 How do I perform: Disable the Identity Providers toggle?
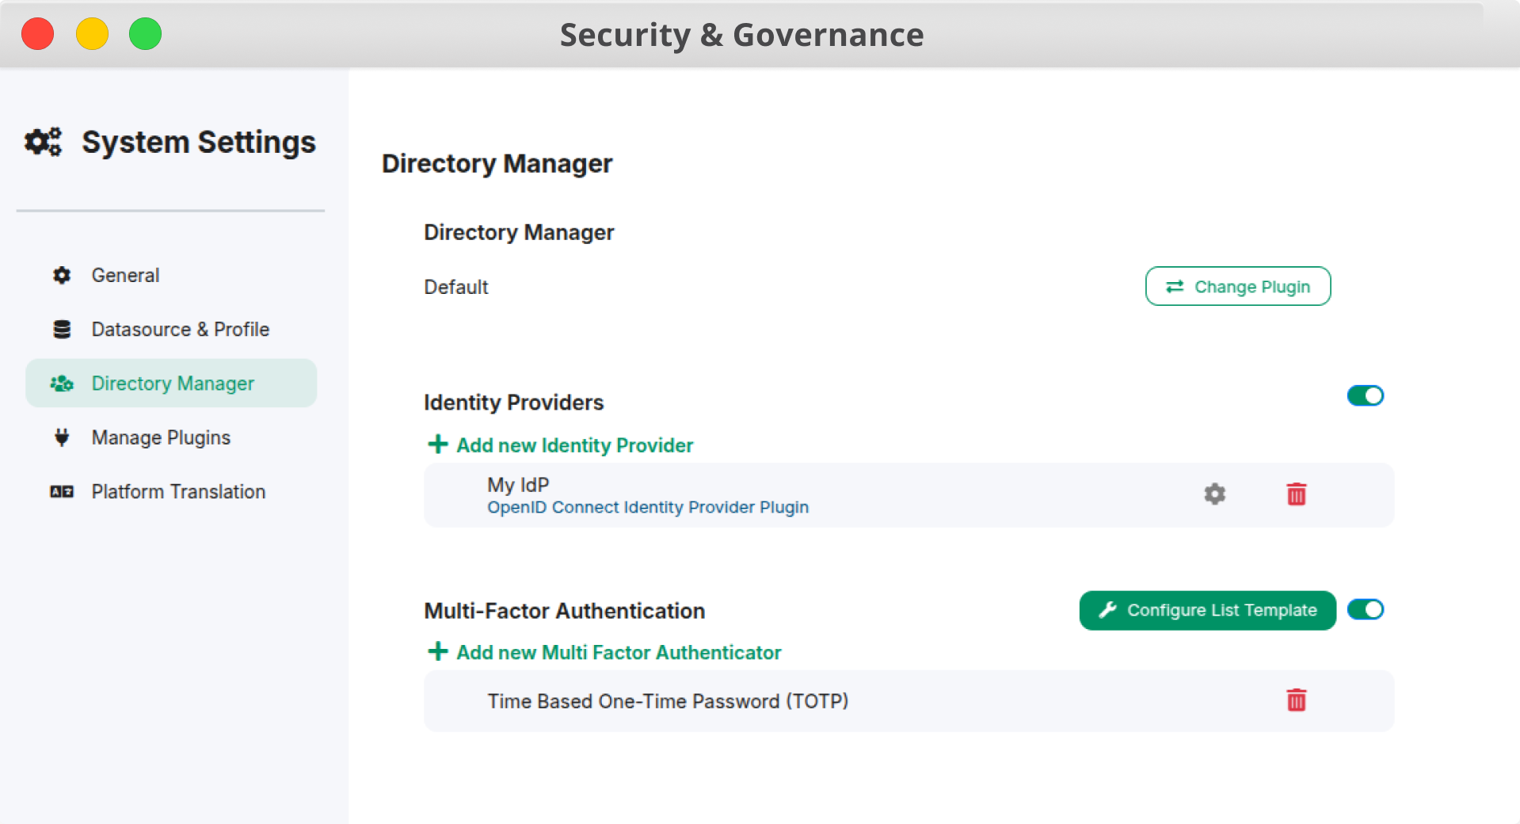pyautogui.click(x=1365, y=395)
